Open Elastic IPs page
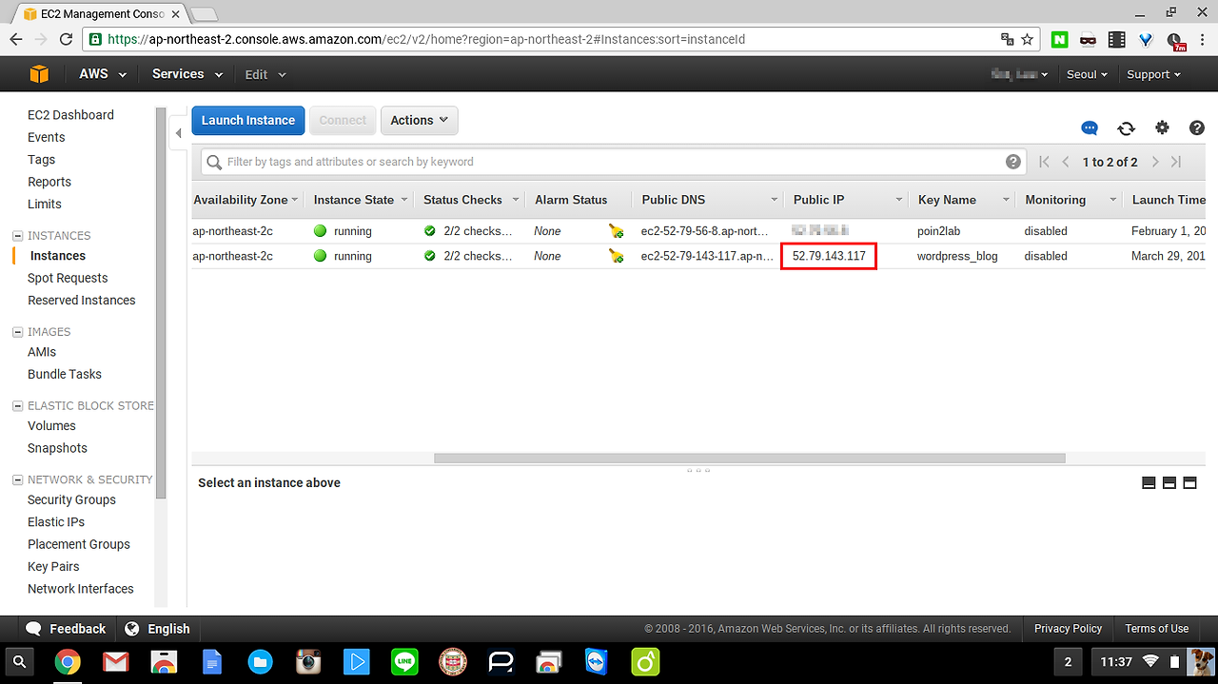 (x=56, y=522)
